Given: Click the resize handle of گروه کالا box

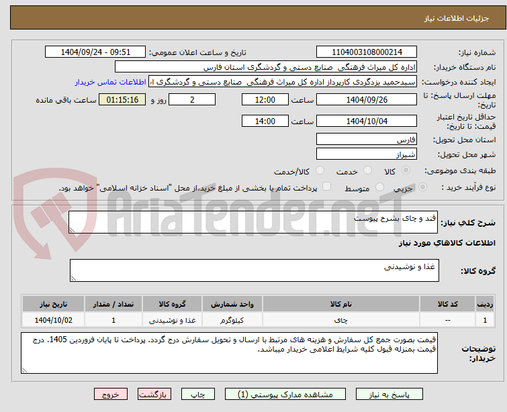Looking at the screenshot, I should 73,278.
